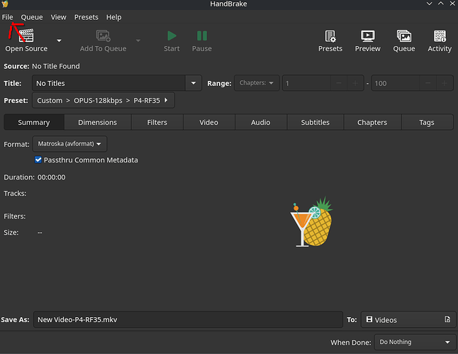Click the Source: No Title Found text
The image size is (458, 354).
click(42, 66)
